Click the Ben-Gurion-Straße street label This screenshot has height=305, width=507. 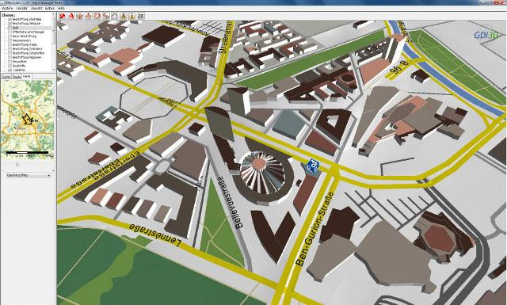[x=315, y=229]
